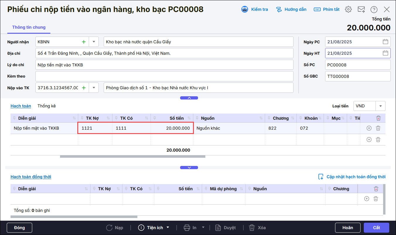Switch to Thống kê tab
Image resolution: width=396 pixels, height=235 pixels.
pyautogui.click(x=47, y=106)
